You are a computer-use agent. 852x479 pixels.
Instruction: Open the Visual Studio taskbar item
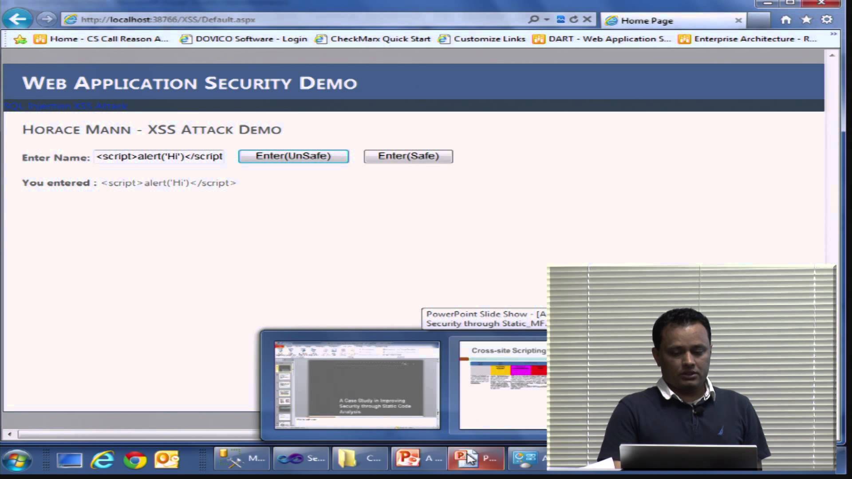[x=301, y=459]
